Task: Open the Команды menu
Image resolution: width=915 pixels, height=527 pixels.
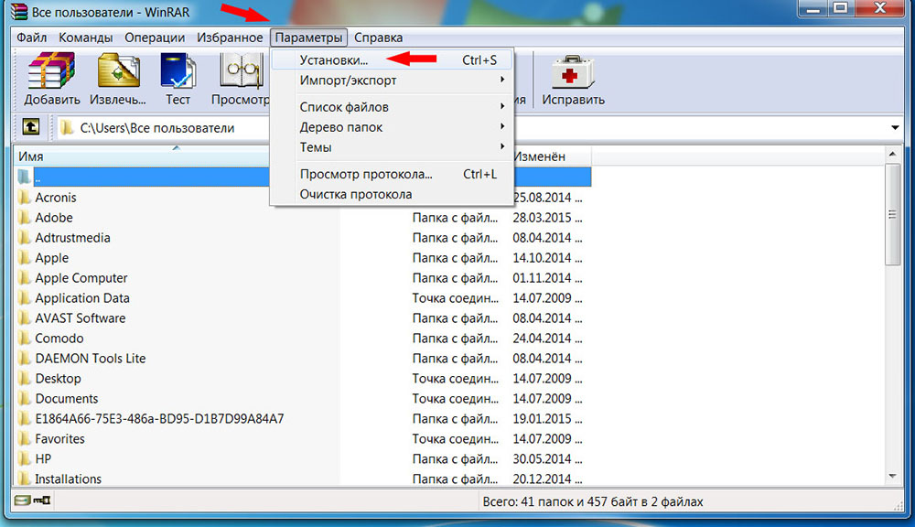Action: pos(85,38)
